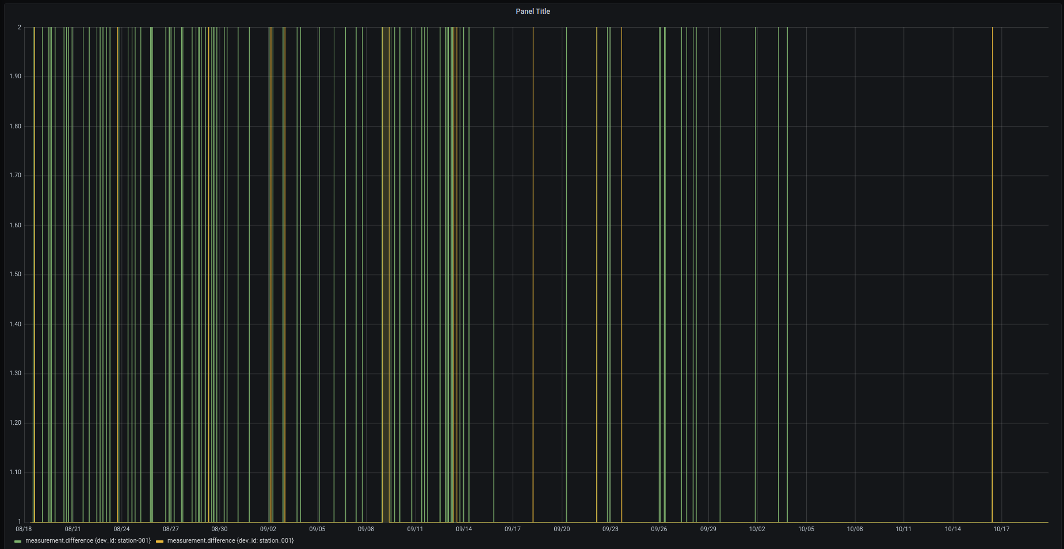
Task: Click the 1.10 y-axis tick label
Action: [x=16, y=472]
